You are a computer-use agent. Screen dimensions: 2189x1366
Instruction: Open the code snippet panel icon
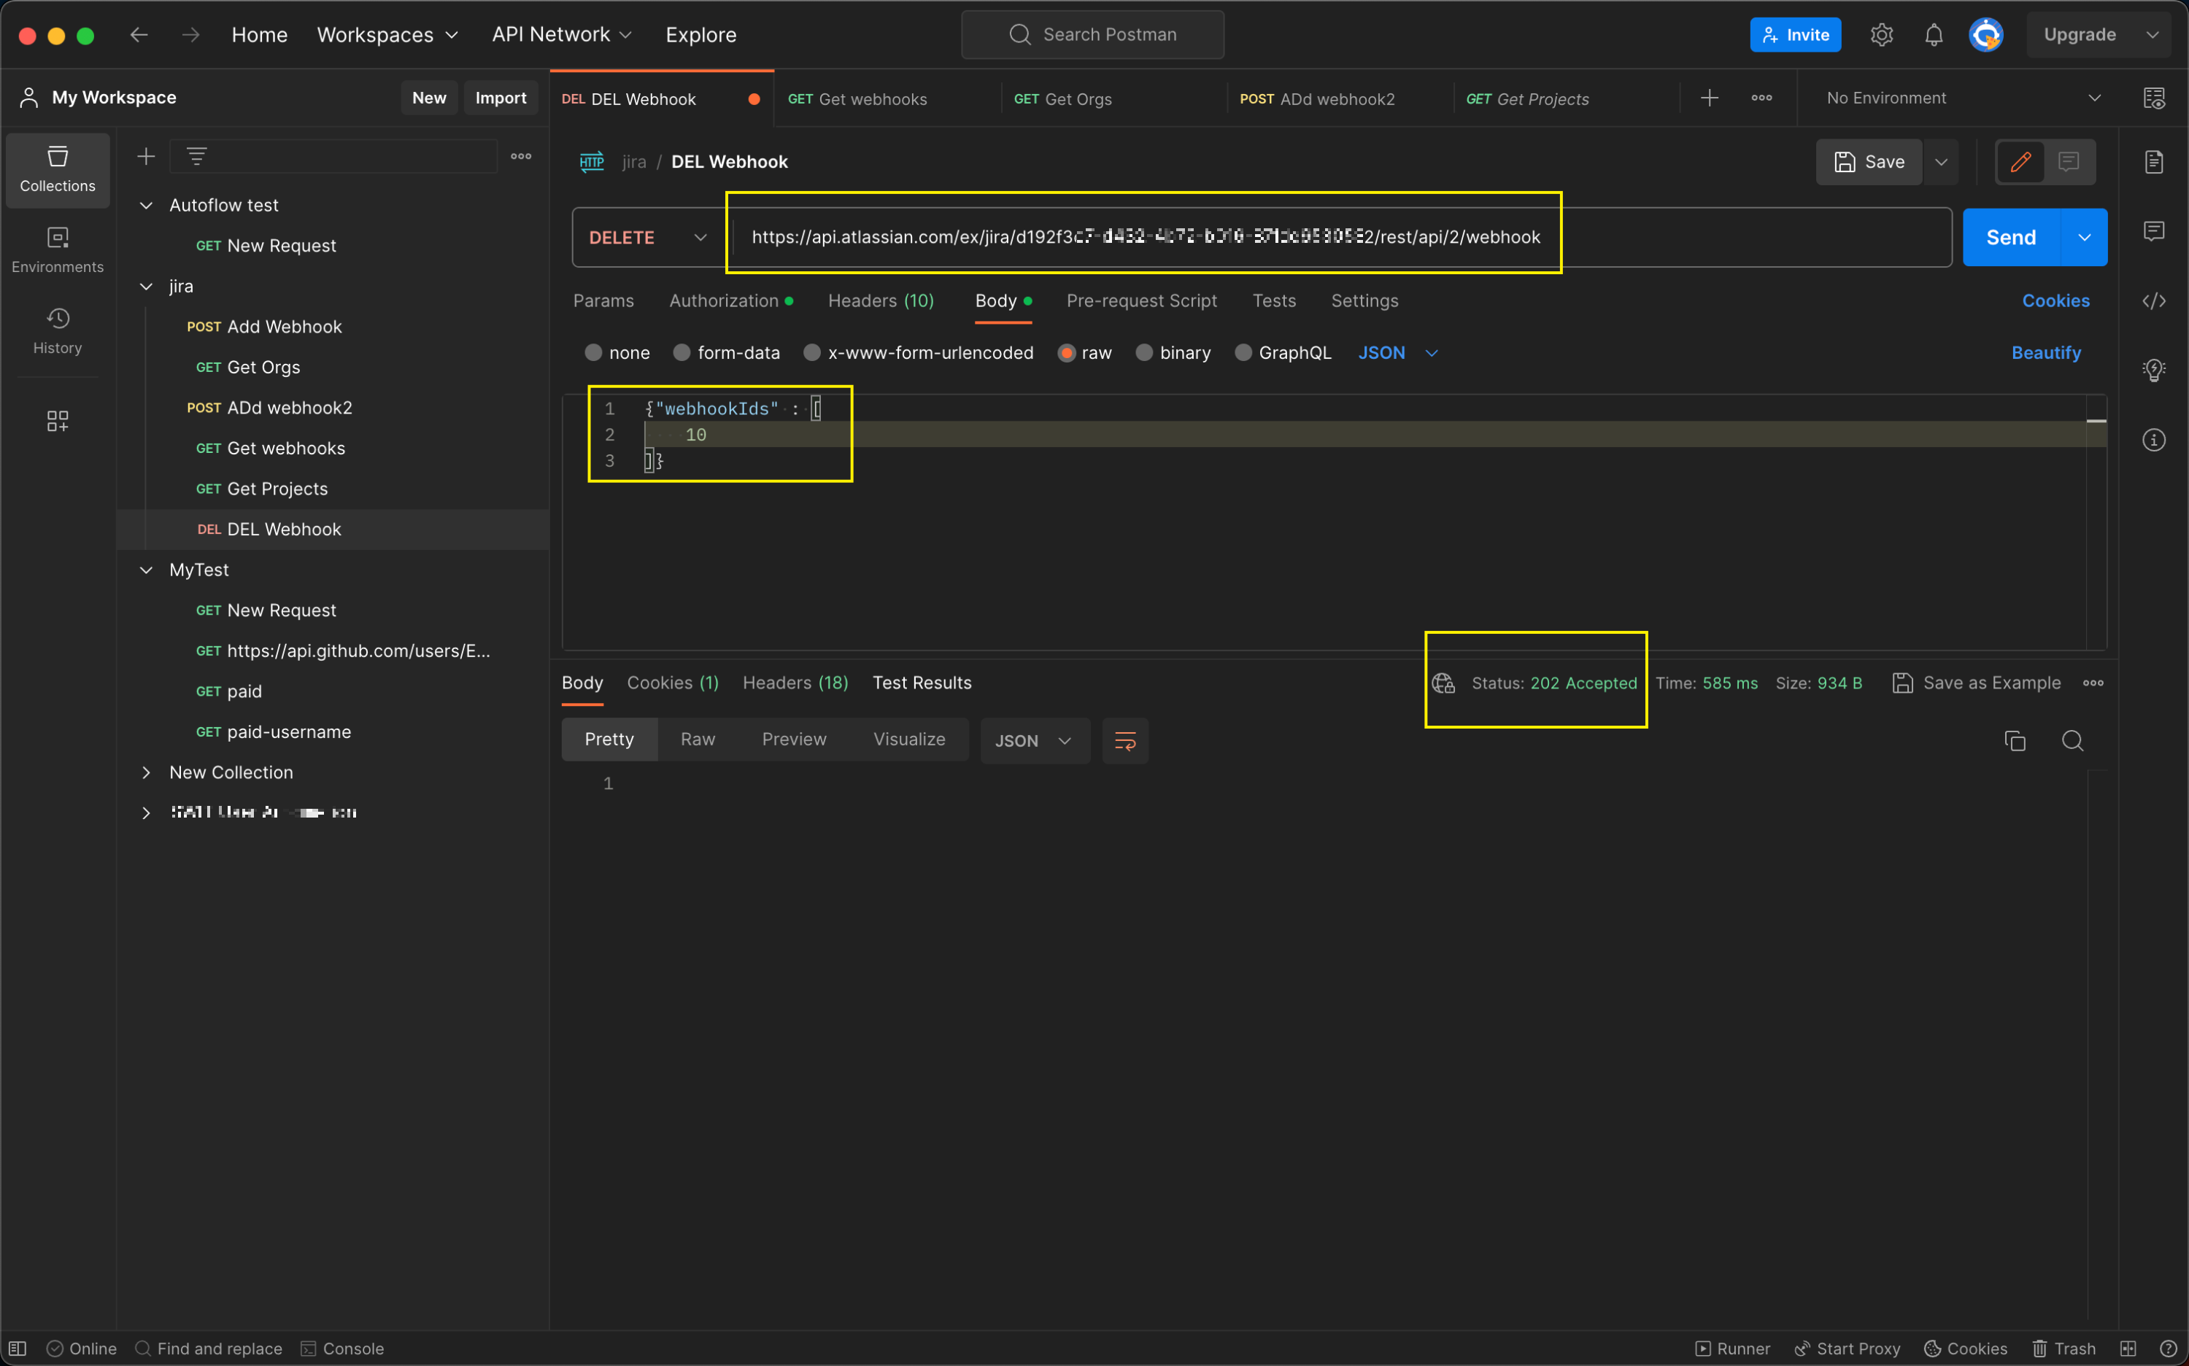coord(2154,301)
